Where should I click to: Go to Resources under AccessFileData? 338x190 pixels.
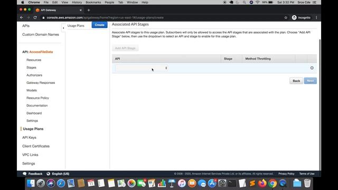point(34,60)
